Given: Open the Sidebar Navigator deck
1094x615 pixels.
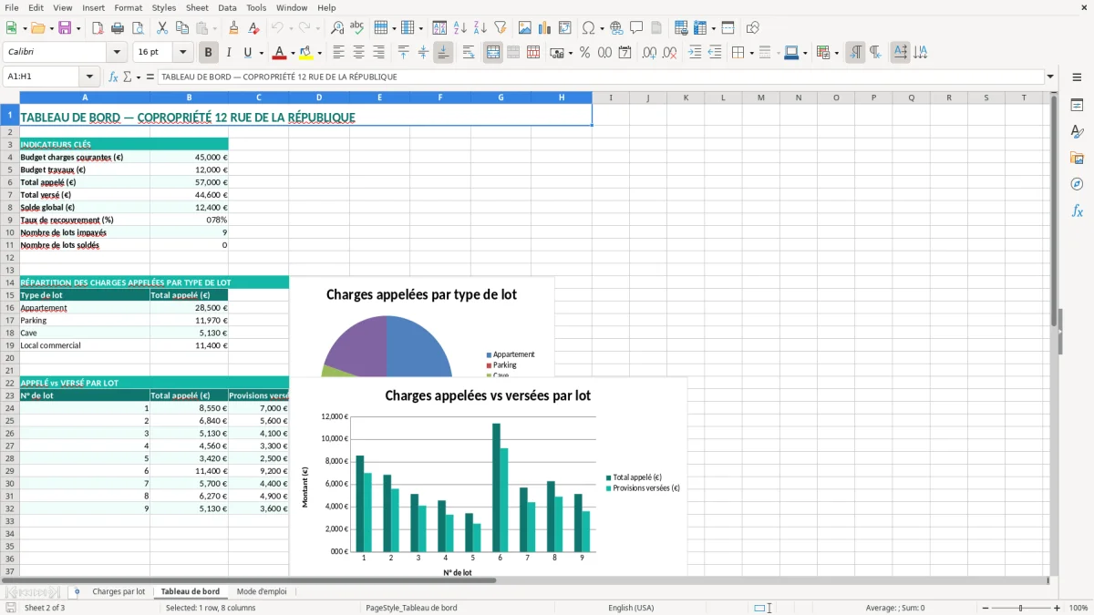Looking at the screenshot, I should (1077, 185).
